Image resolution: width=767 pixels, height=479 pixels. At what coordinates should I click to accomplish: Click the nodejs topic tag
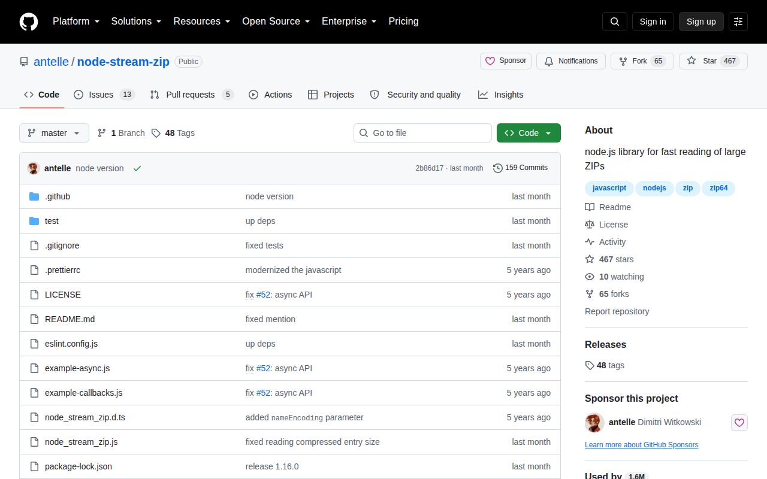click(654, 188)
